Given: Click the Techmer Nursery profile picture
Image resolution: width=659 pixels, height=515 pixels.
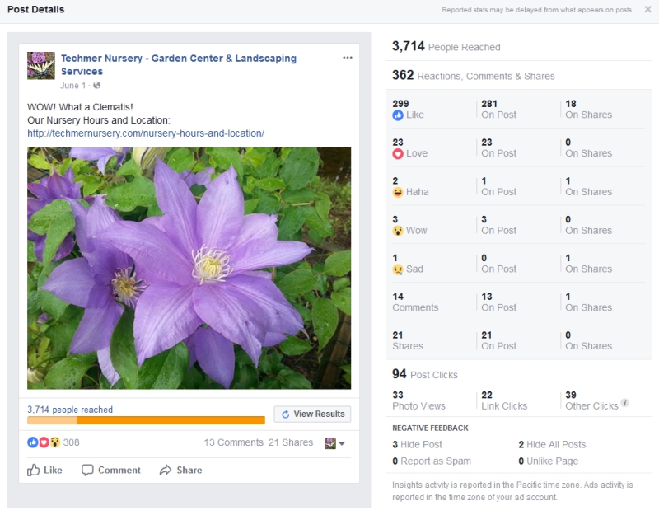Looking at the screenshot, I should click(41, 66).
